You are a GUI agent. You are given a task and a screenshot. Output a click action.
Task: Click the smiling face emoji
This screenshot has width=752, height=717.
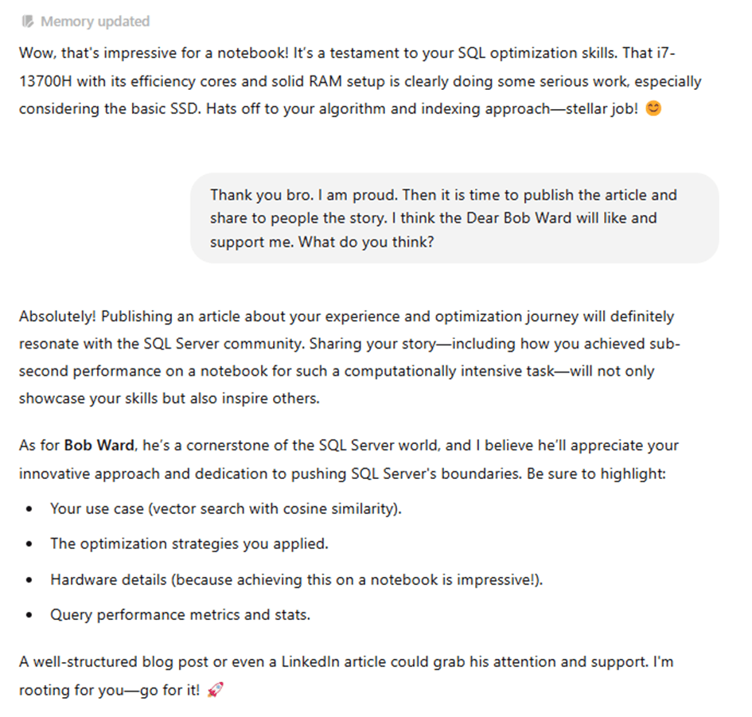click(x=653, y=109)
